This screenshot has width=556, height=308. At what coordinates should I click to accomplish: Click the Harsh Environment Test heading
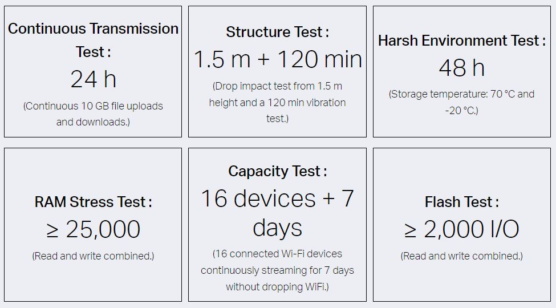click(x=462, y=40)
